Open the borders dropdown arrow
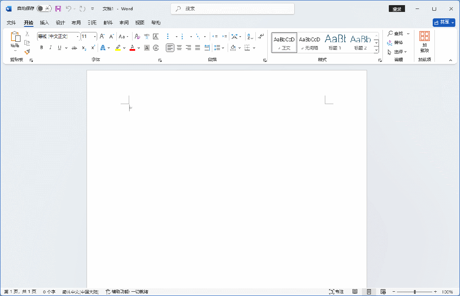Viewport: 460px width, 296px height. (x=254, y=48)
